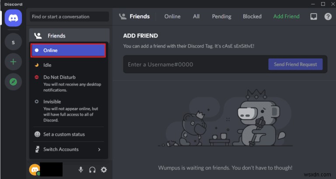
Task: Open Explore Public Servers compass icon
Action: tap(13, 82)
